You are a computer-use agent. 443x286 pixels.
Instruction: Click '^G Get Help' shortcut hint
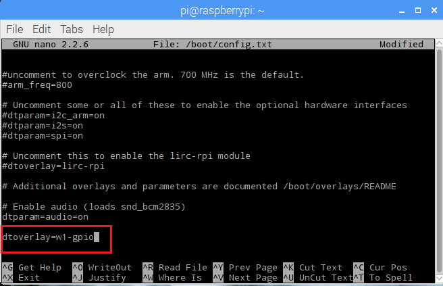tap(32, 268)
